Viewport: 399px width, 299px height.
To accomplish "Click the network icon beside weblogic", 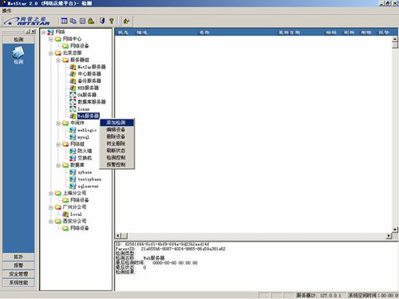I will coord(73,130).
